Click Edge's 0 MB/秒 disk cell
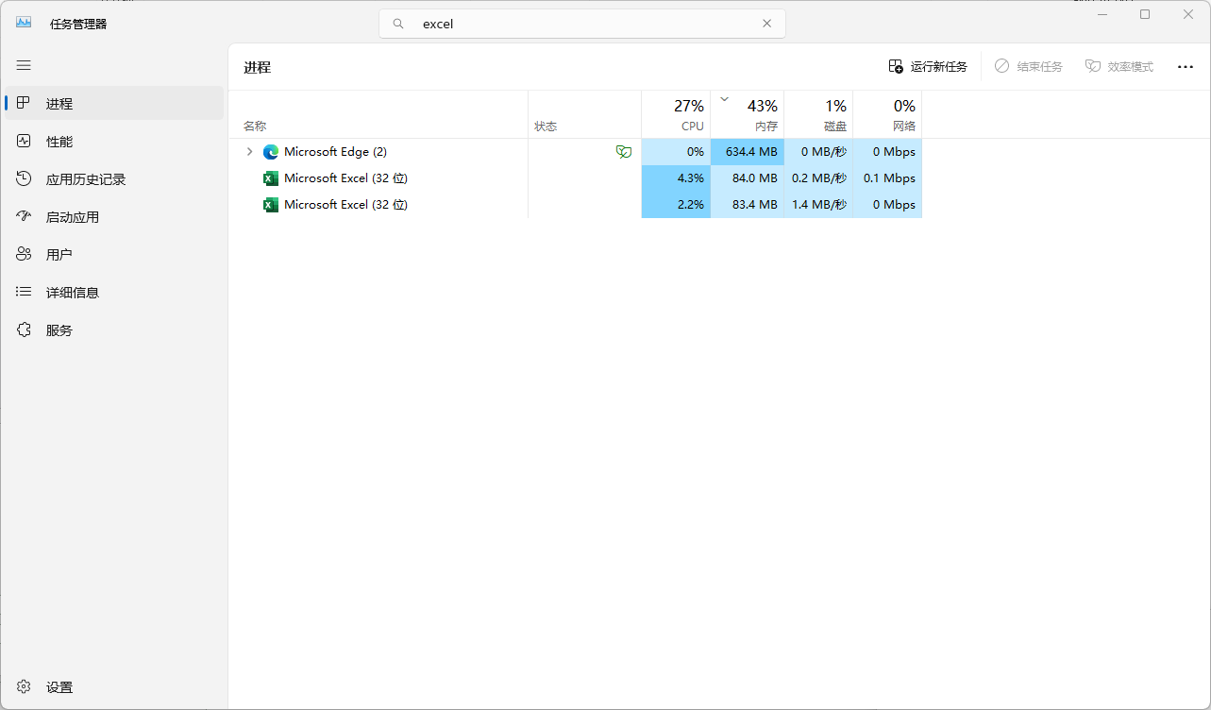 click(x=818, y=151)
